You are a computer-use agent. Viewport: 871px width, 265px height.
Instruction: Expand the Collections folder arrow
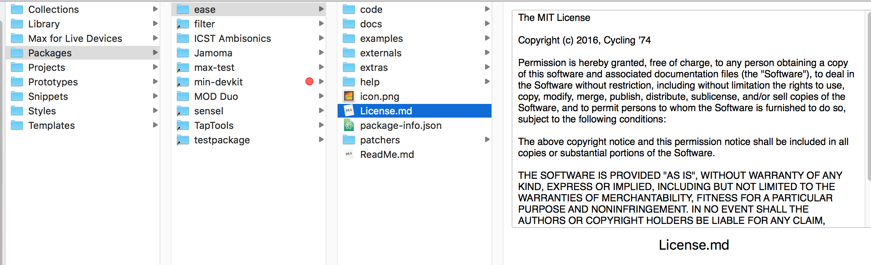pyautogui.click(x=155, y=9)
